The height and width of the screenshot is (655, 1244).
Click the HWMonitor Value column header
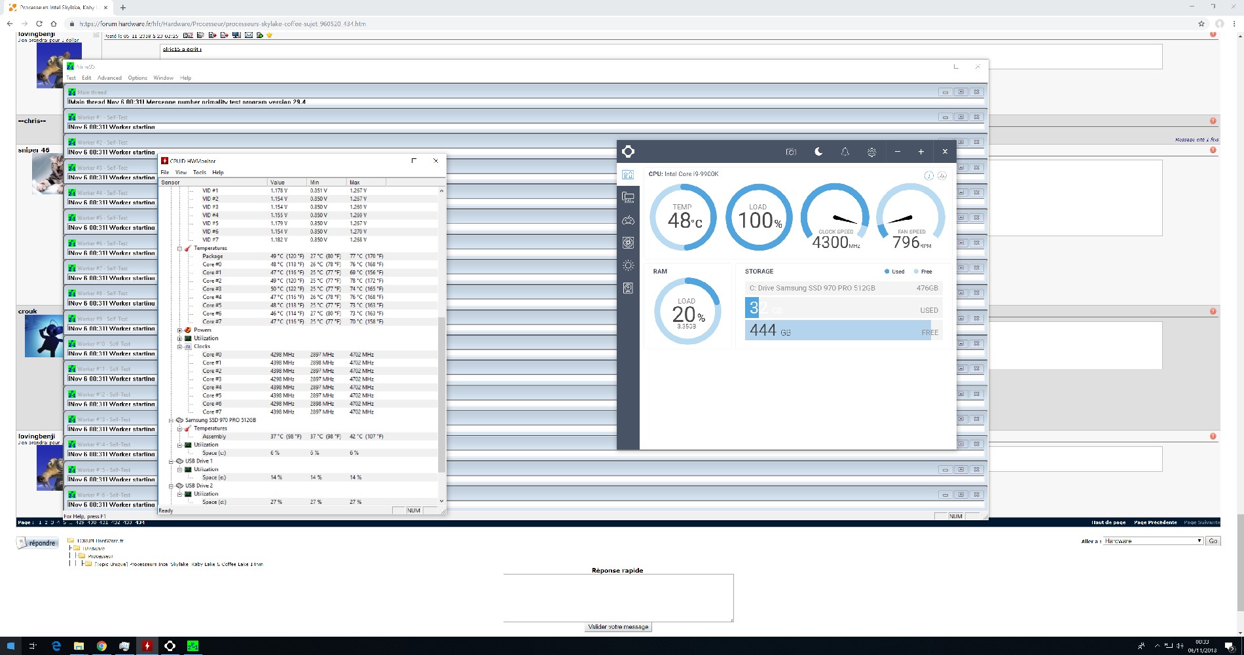[287, 183]
